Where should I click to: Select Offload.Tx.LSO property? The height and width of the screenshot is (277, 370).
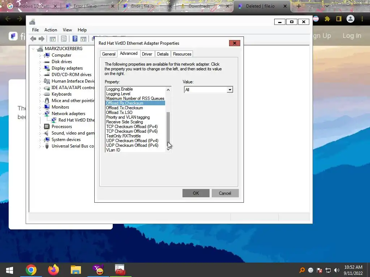119,113
